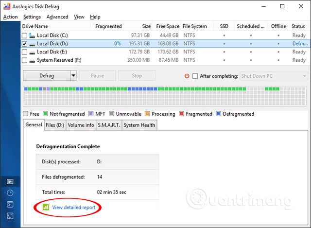This screenshot has height=228, width=311.
Task: Click the Processing orange legend swatch
Action: pos(147,114)
